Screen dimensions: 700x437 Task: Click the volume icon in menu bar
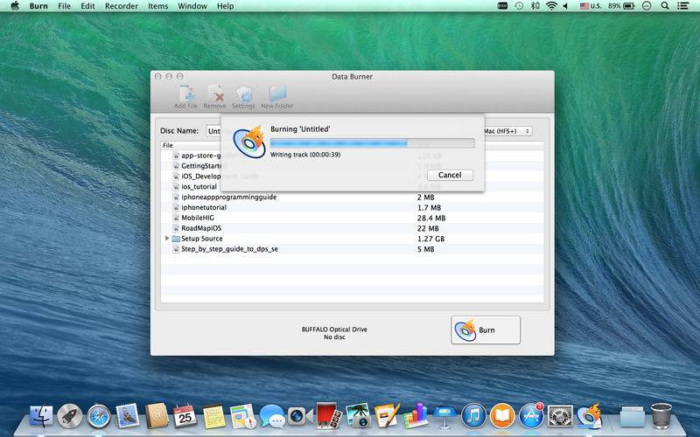coord(565,6)
